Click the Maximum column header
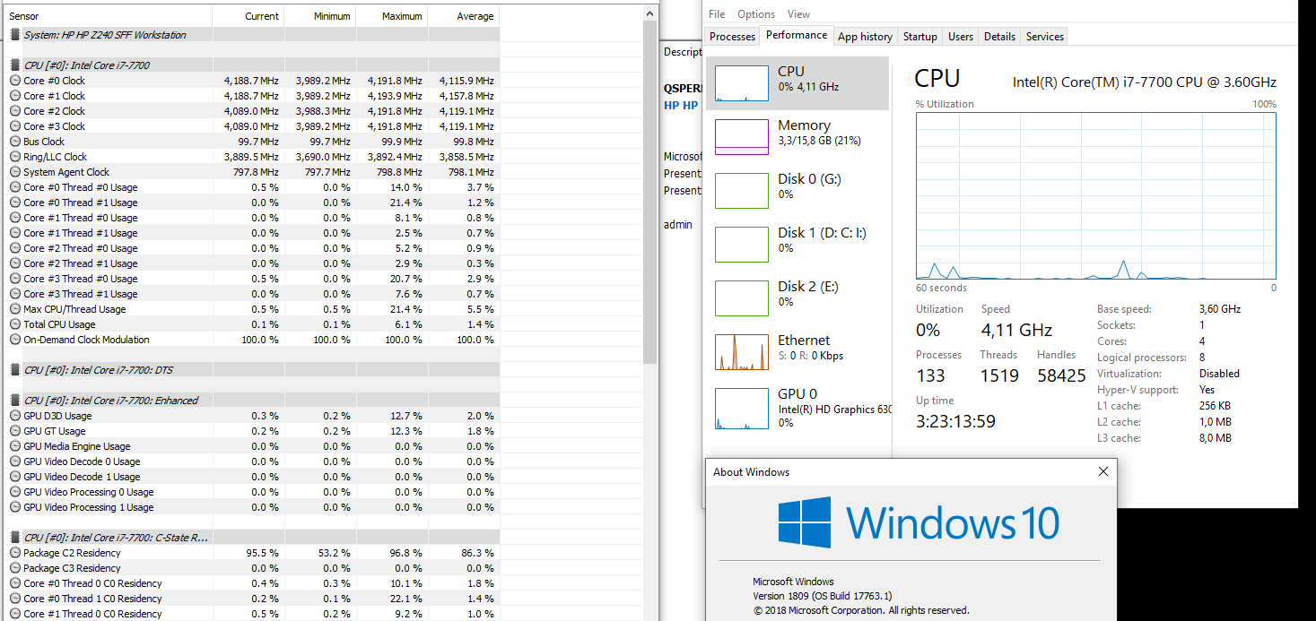 click(392, 16)
